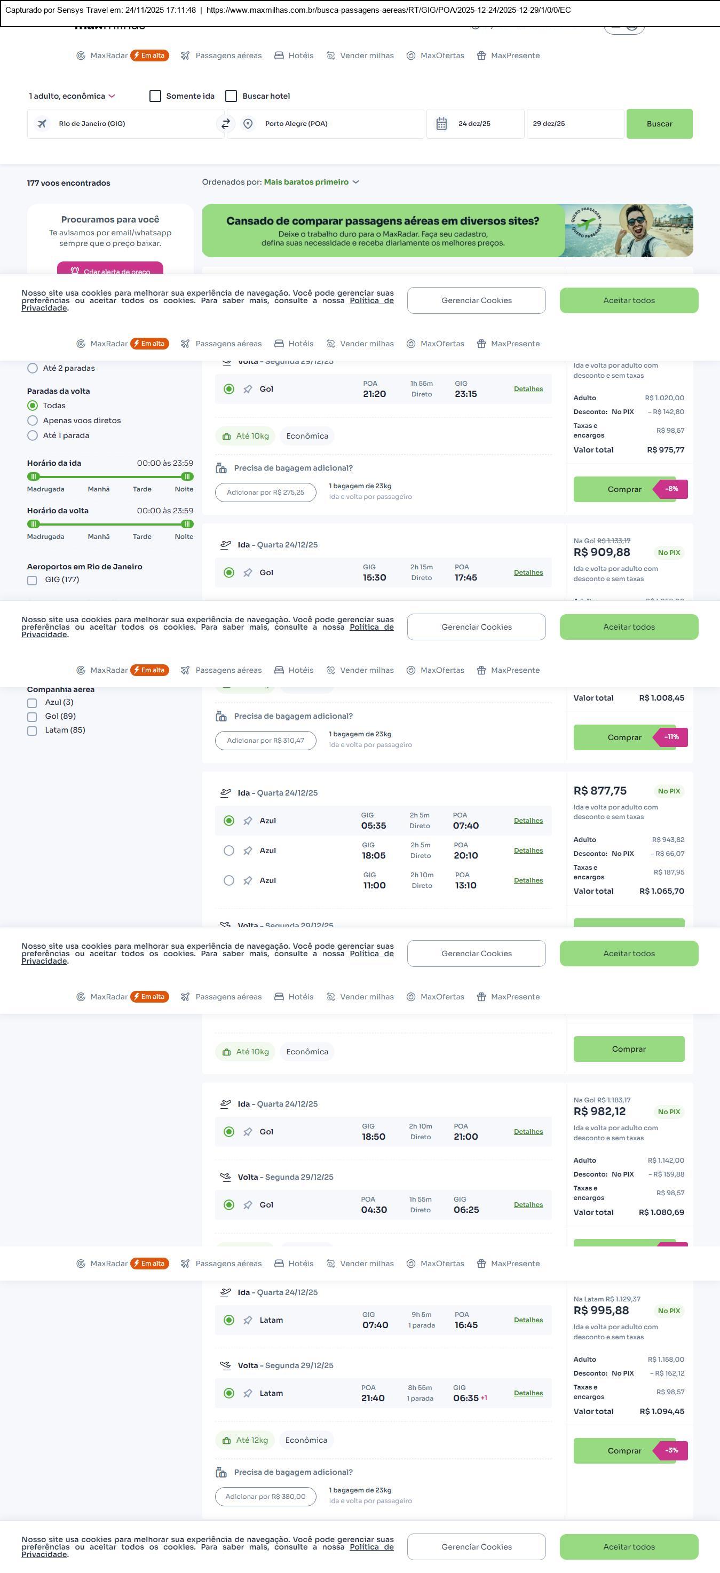Click the pin icon beside Gol 15:30 flight
720x1573 pixels.
click(248, 573)
